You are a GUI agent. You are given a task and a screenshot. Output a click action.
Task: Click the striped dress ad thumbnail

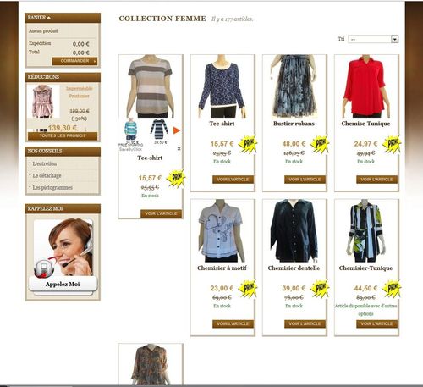(x=159, y=130)
